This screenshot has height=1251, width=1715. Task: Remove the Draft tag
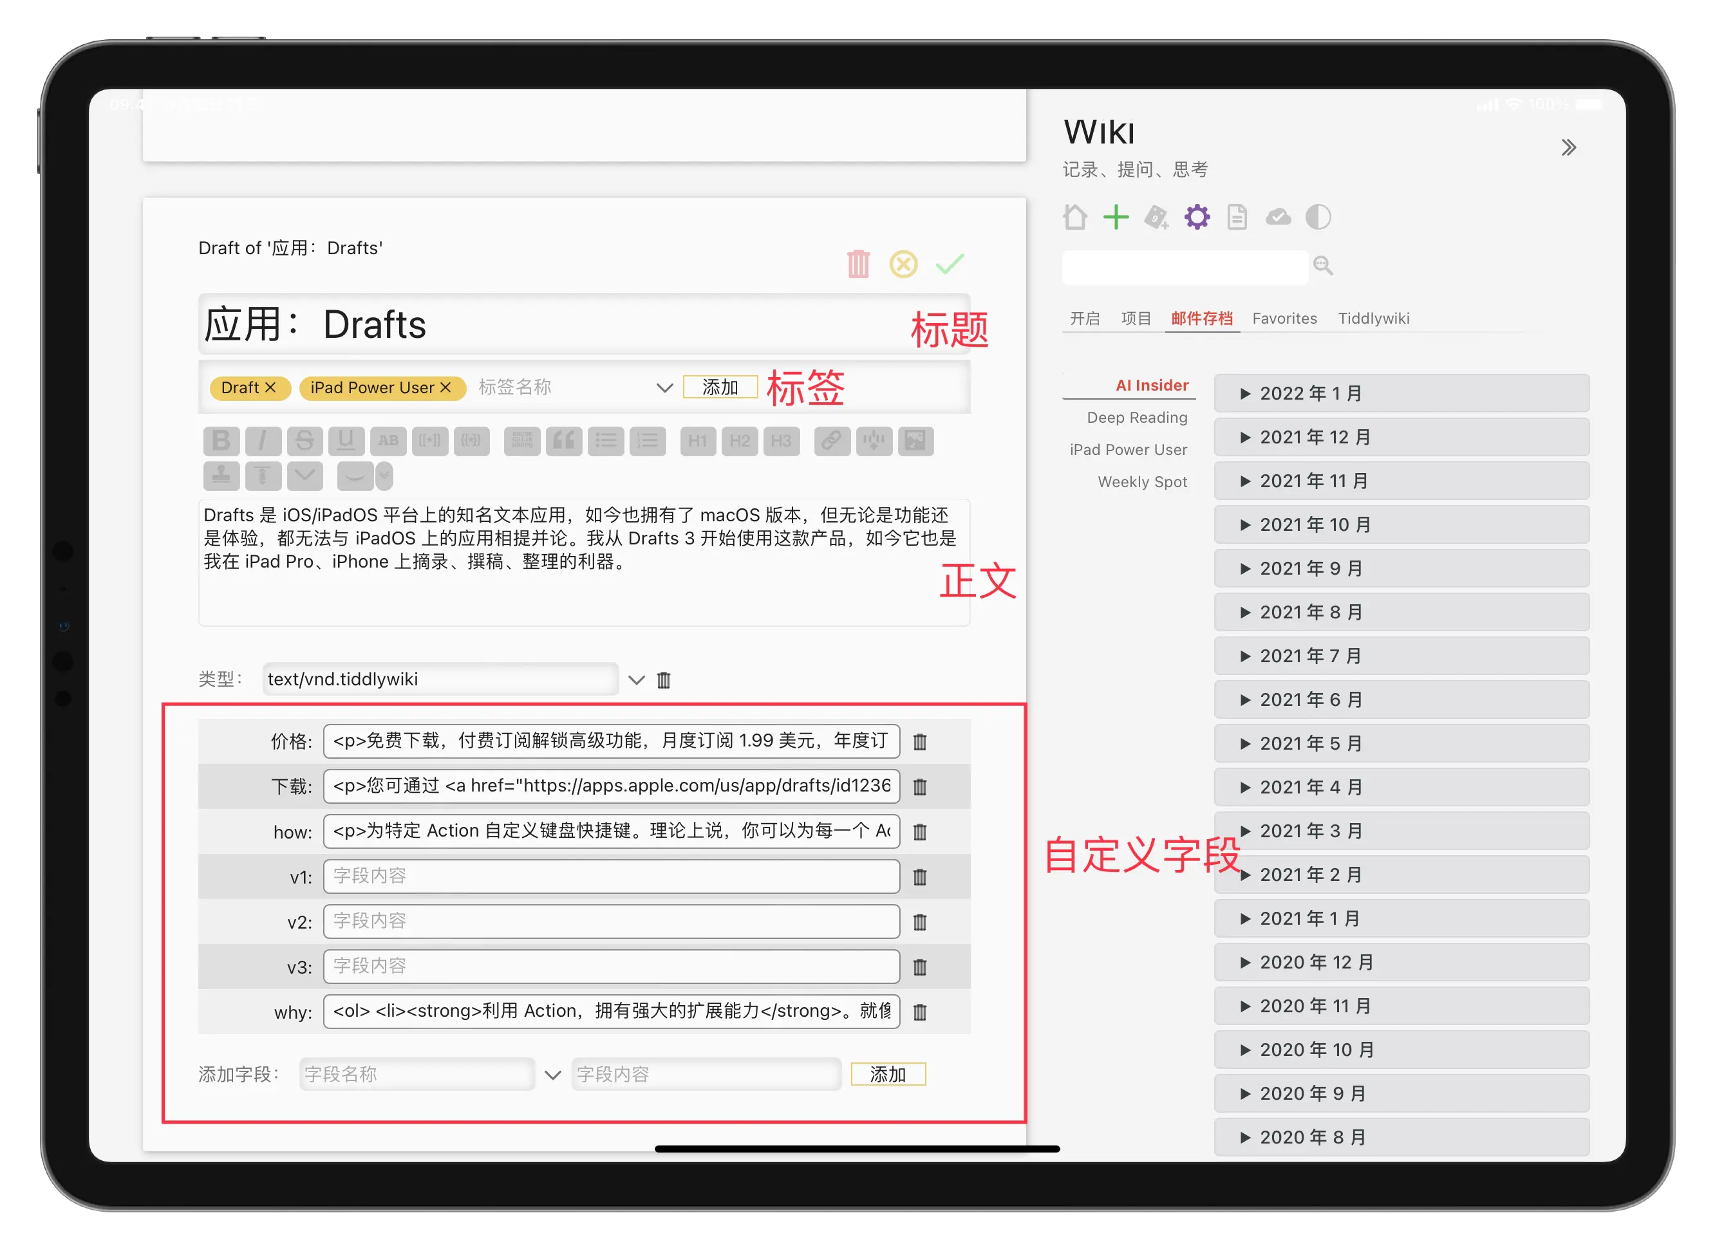click(270, 387)
